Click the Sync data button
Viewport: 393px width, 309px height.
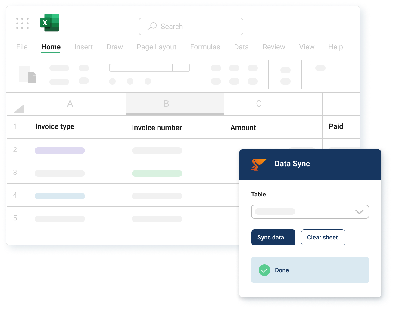[273, 238]
